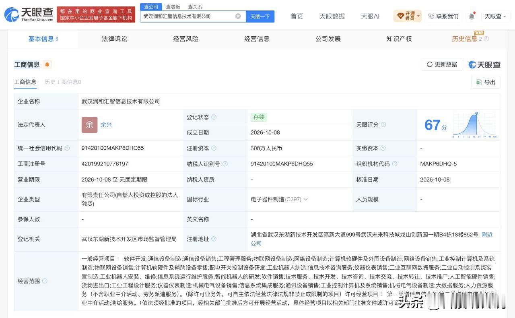
Task: Open legal representative 余兴's profile link
Action: tap(106, 125)
